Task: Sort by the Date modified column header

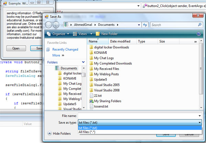Action: (x=120, y=41)
